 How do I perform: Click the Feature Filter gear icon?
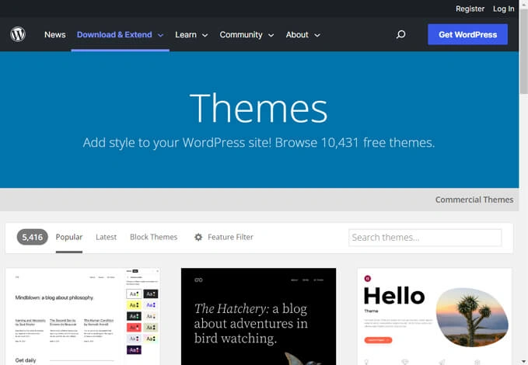pyautogui.click(x=198, y=237)
